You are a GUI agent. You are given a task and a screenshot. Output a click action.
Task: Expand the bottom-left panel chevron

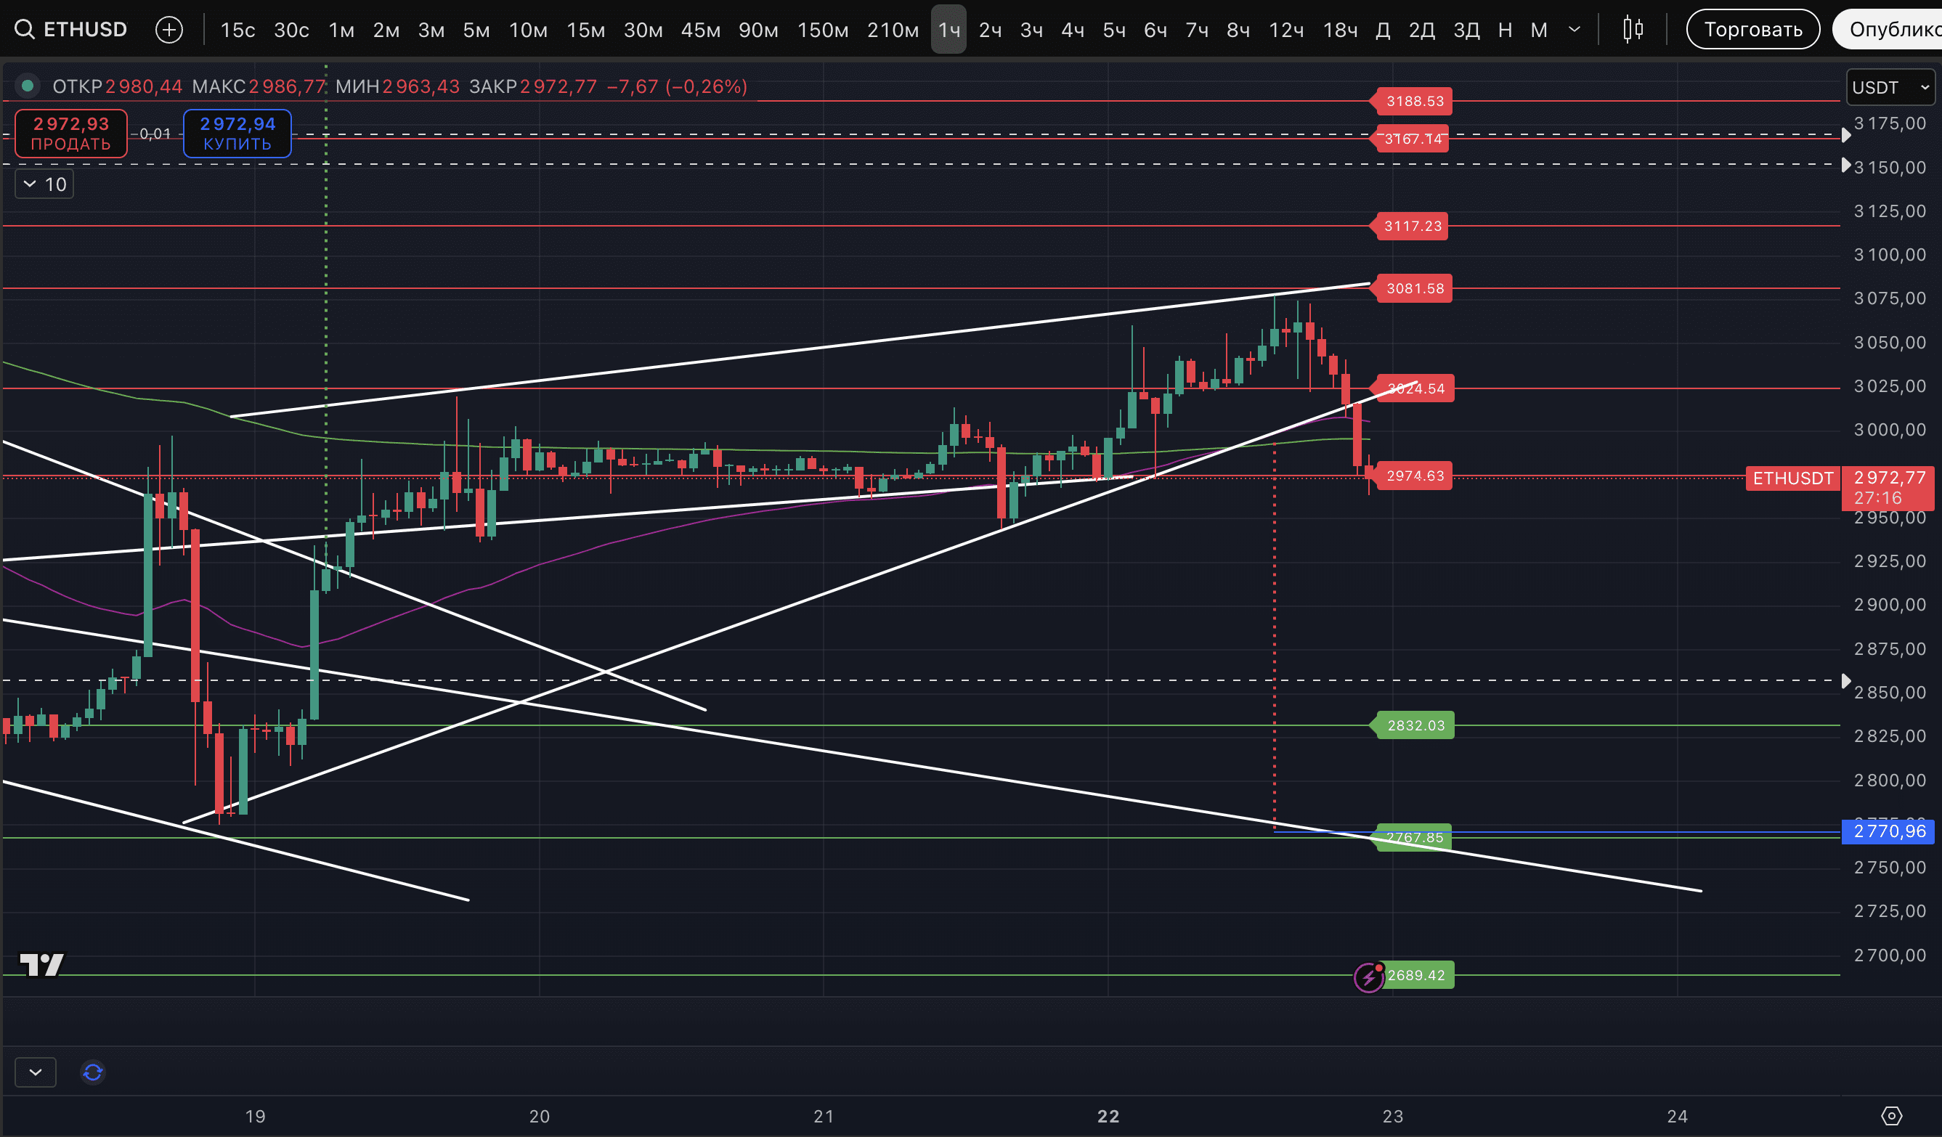[x=36, y=1072]
